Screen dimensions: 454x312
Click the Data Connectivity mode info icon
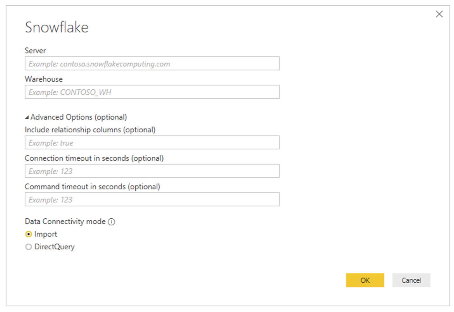111,222
